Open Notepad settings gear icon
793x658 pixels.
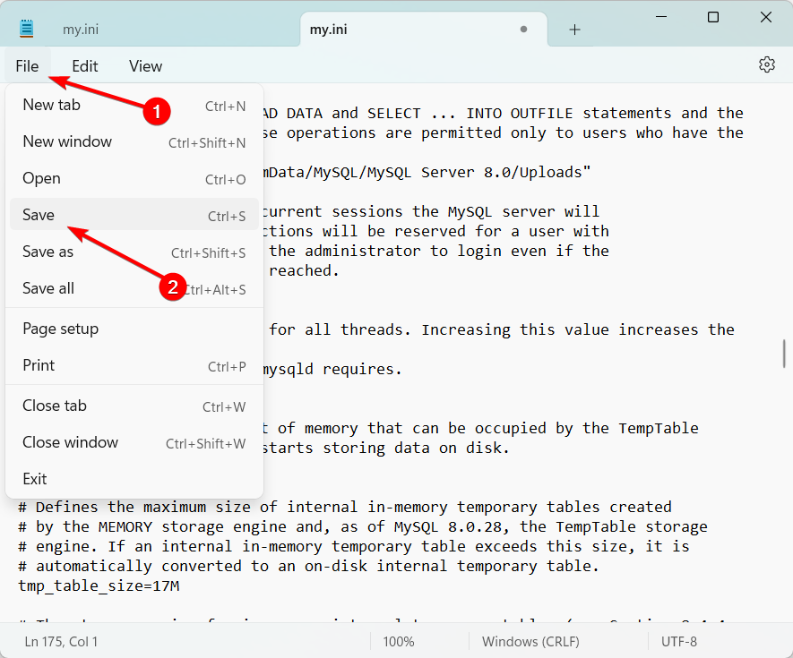(767, 64)
